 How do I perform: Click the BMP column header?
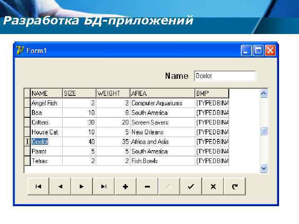click(212, 93)
